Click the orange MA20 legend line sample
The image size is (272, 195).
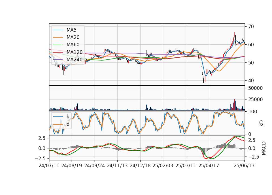[58, 38]
